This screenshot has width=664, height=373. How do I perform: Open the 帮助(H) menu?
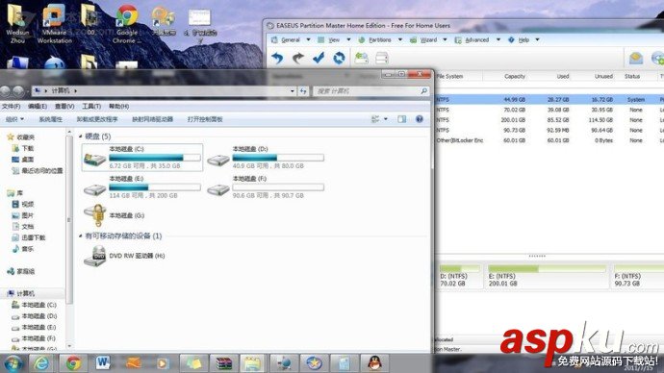click(x=119, y=106)
